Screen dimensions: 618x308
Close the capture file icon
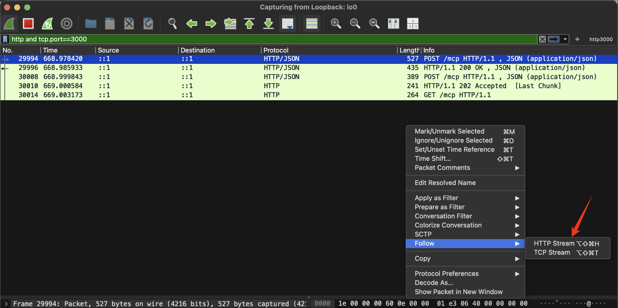point(129,23)
